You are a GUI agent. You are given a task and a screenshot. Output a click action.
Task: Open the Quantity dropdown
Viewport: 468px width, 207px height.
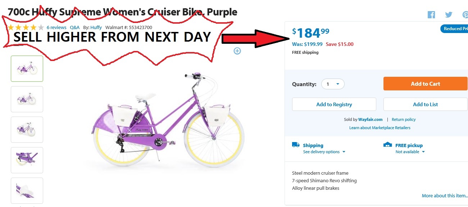[x=333, y=84]
